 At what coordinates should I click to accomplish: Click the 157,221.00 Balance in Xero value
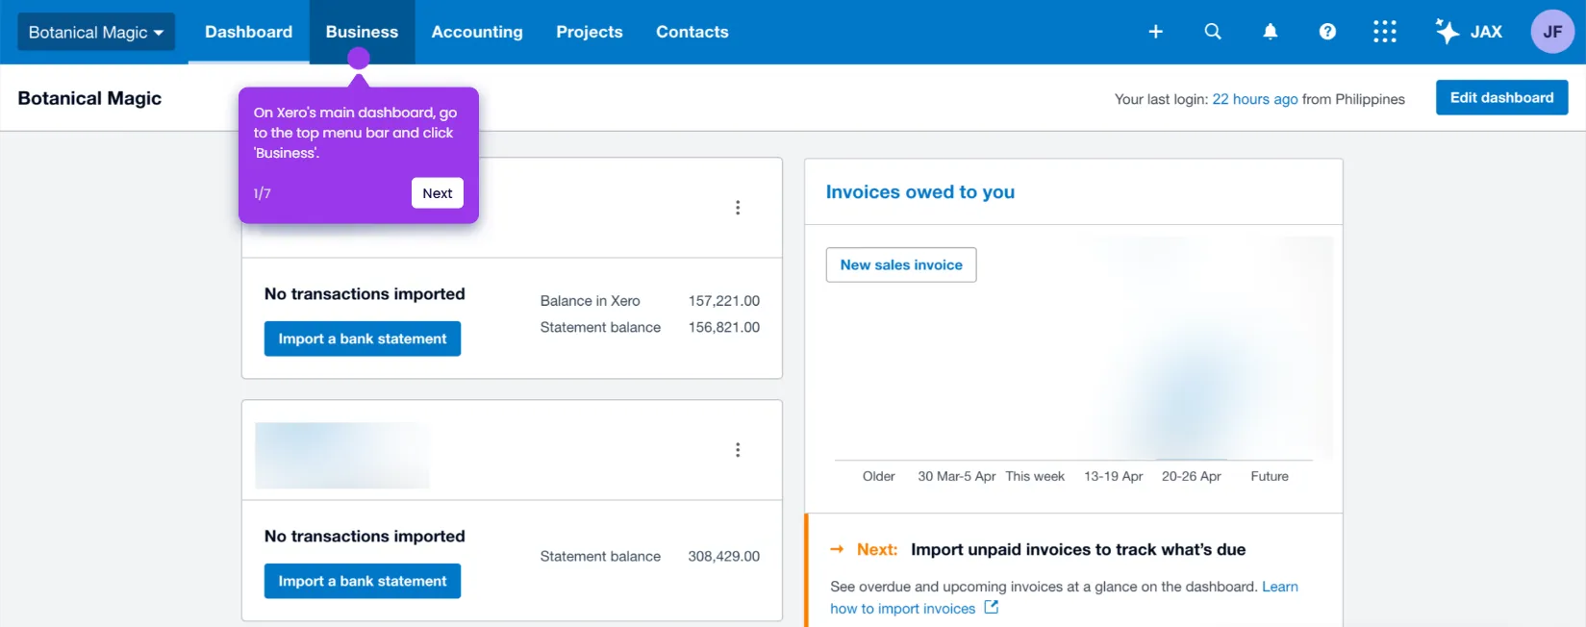tap(724, 301)
